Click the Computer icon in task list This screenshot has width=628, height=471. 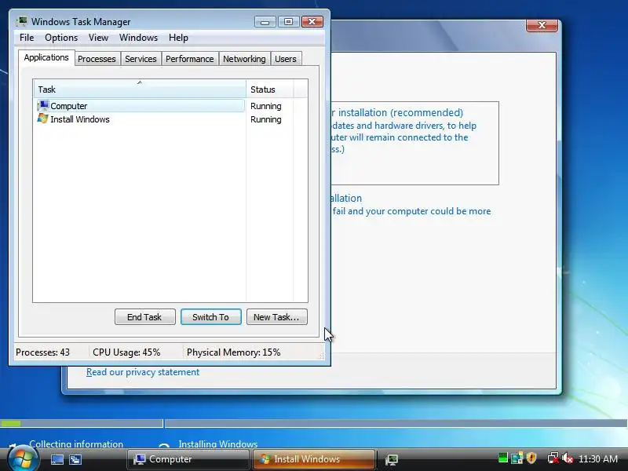coord(43,106)
